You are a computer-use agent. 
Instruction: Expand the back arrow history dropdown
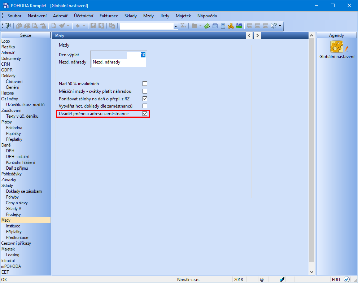(x=84, y=26)
